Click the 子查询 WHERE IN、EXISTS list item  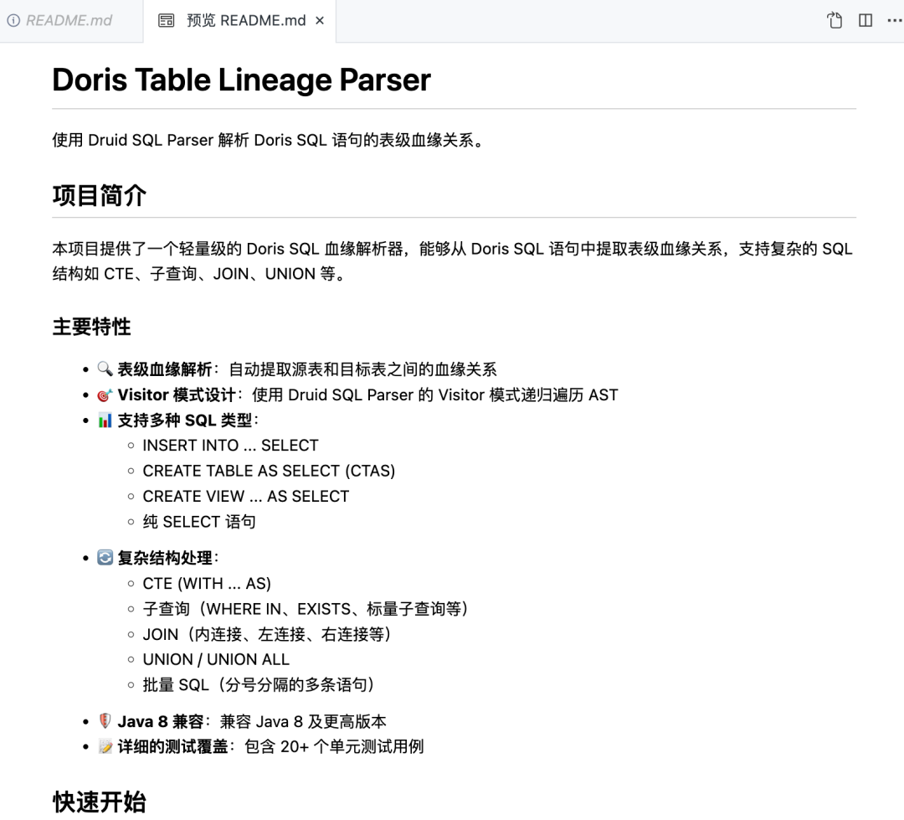[305, 609]
